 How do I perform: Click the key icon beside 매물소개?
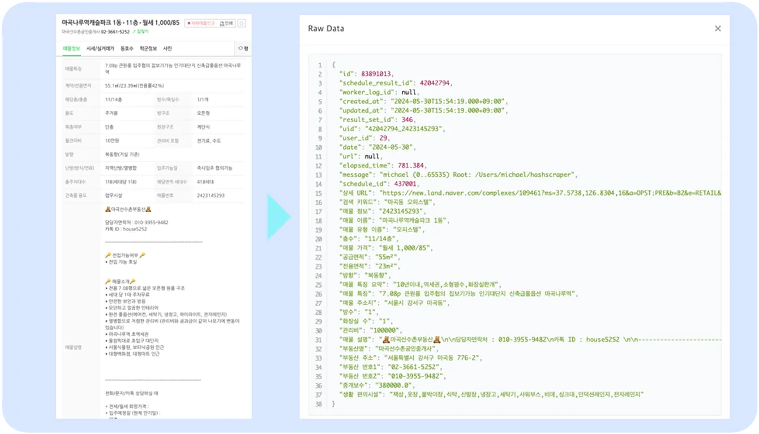[108, 281]
